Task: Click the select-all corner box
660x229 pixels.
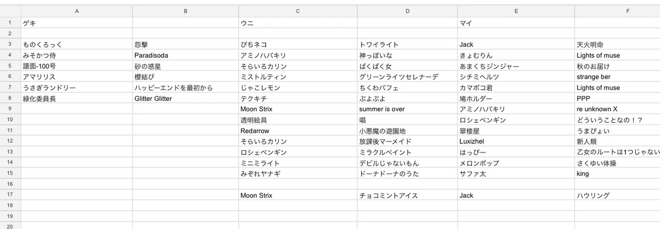Action: coord(10,10)
